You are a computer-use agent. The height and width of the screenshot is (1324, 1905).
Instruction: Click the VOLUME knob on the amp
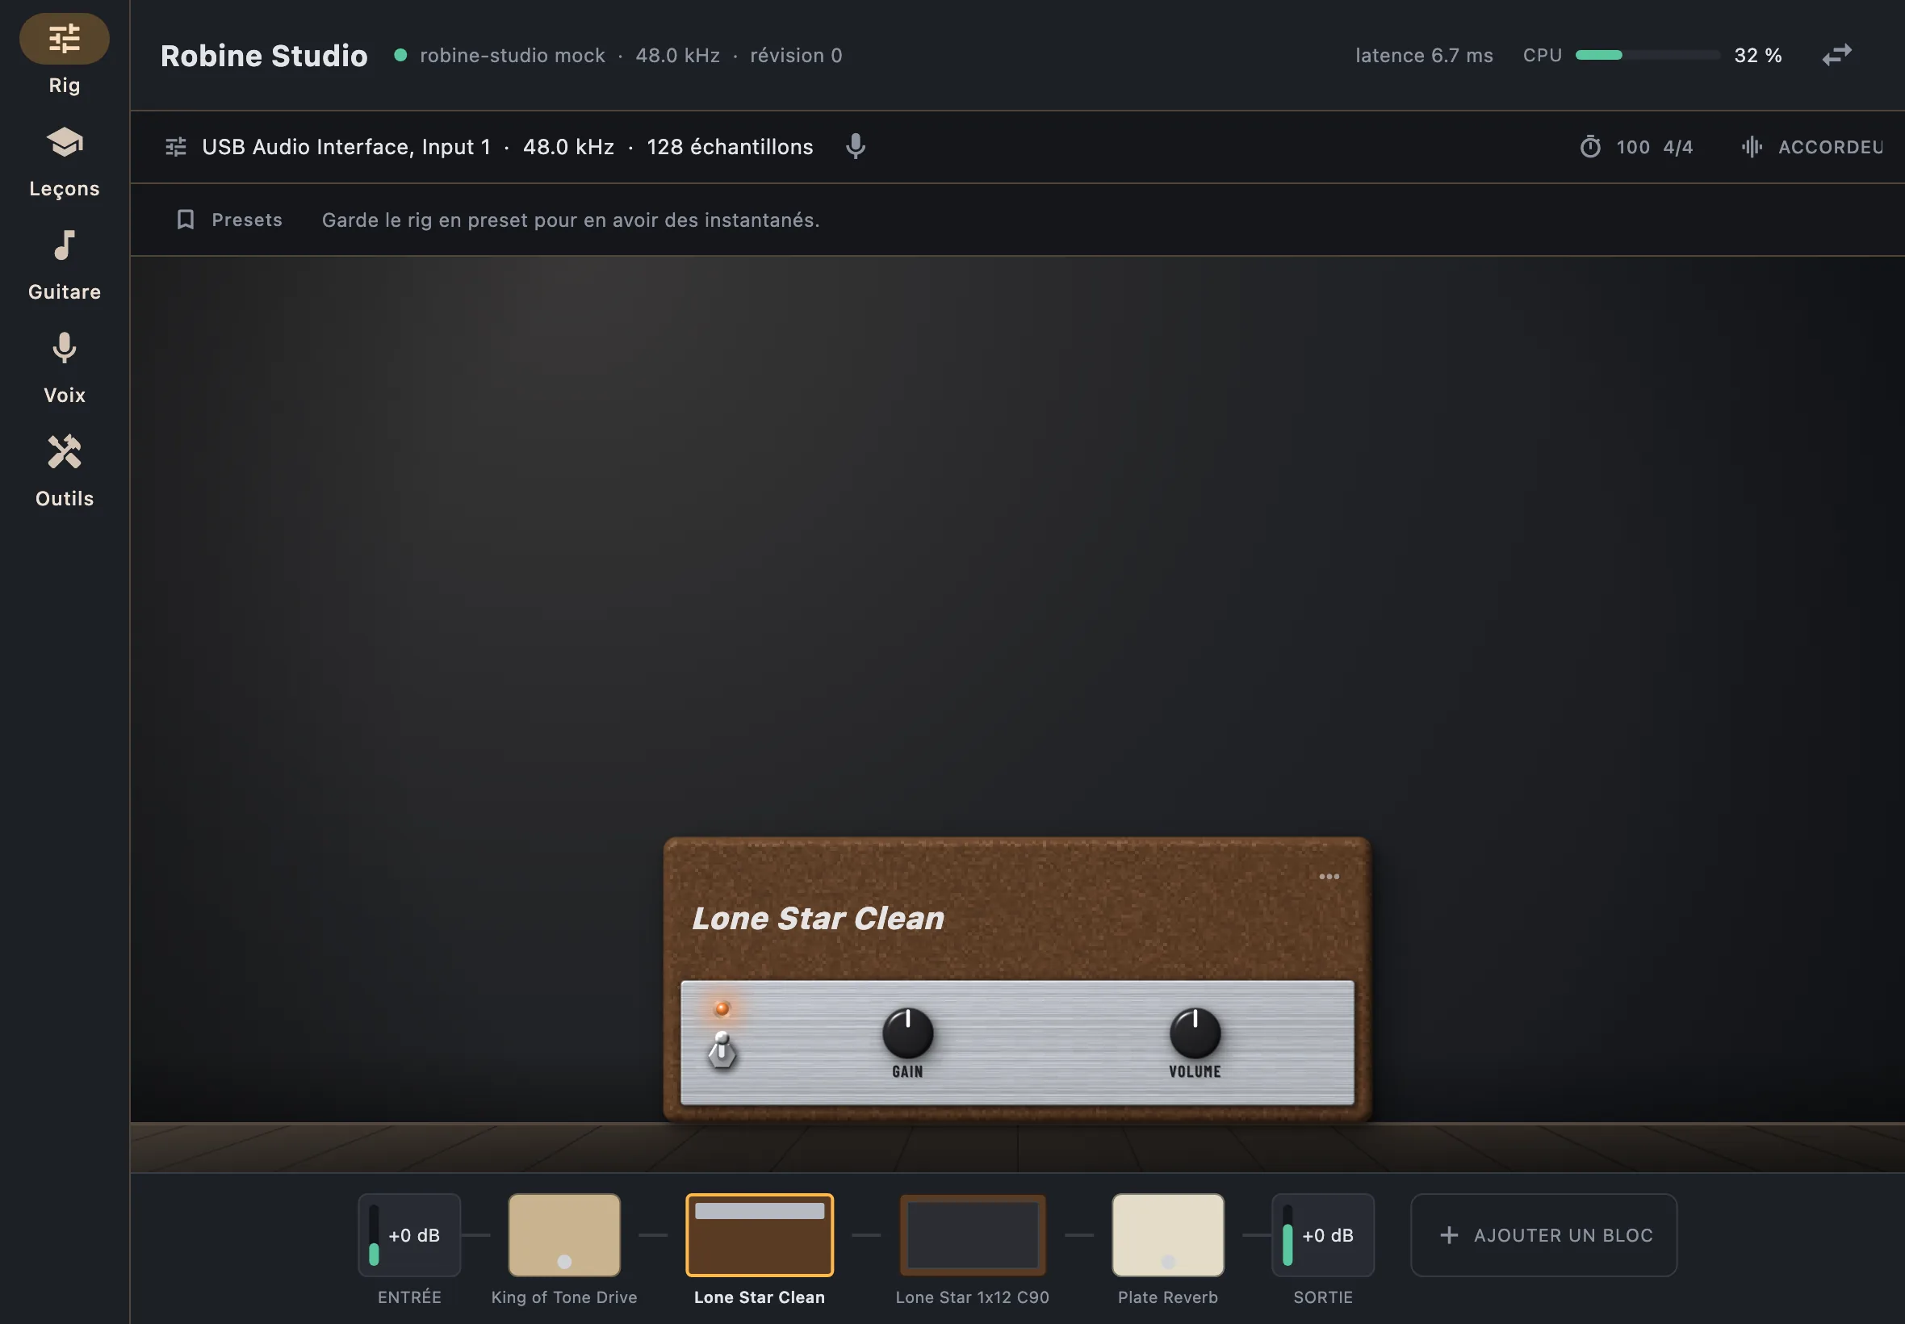coord(1194,1033)
